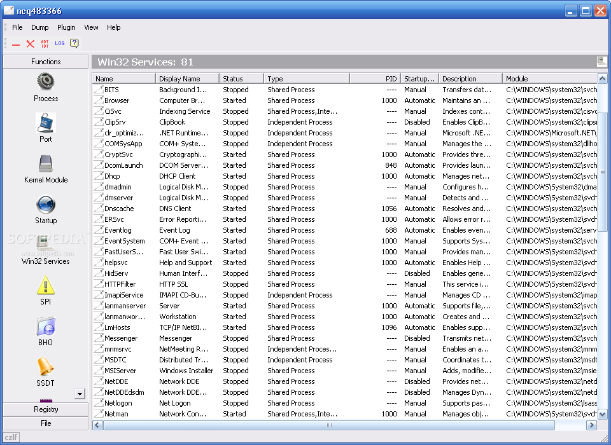This screenshot has height=445, width=611.
Task: Sort by the Type column header
Action: coord(307,79)
